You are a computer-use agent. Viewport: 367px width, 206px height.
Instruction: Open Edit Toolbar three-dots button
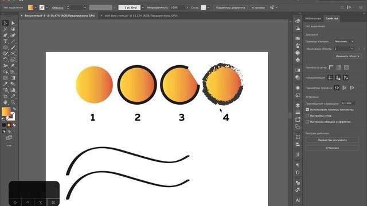(9, 145)
